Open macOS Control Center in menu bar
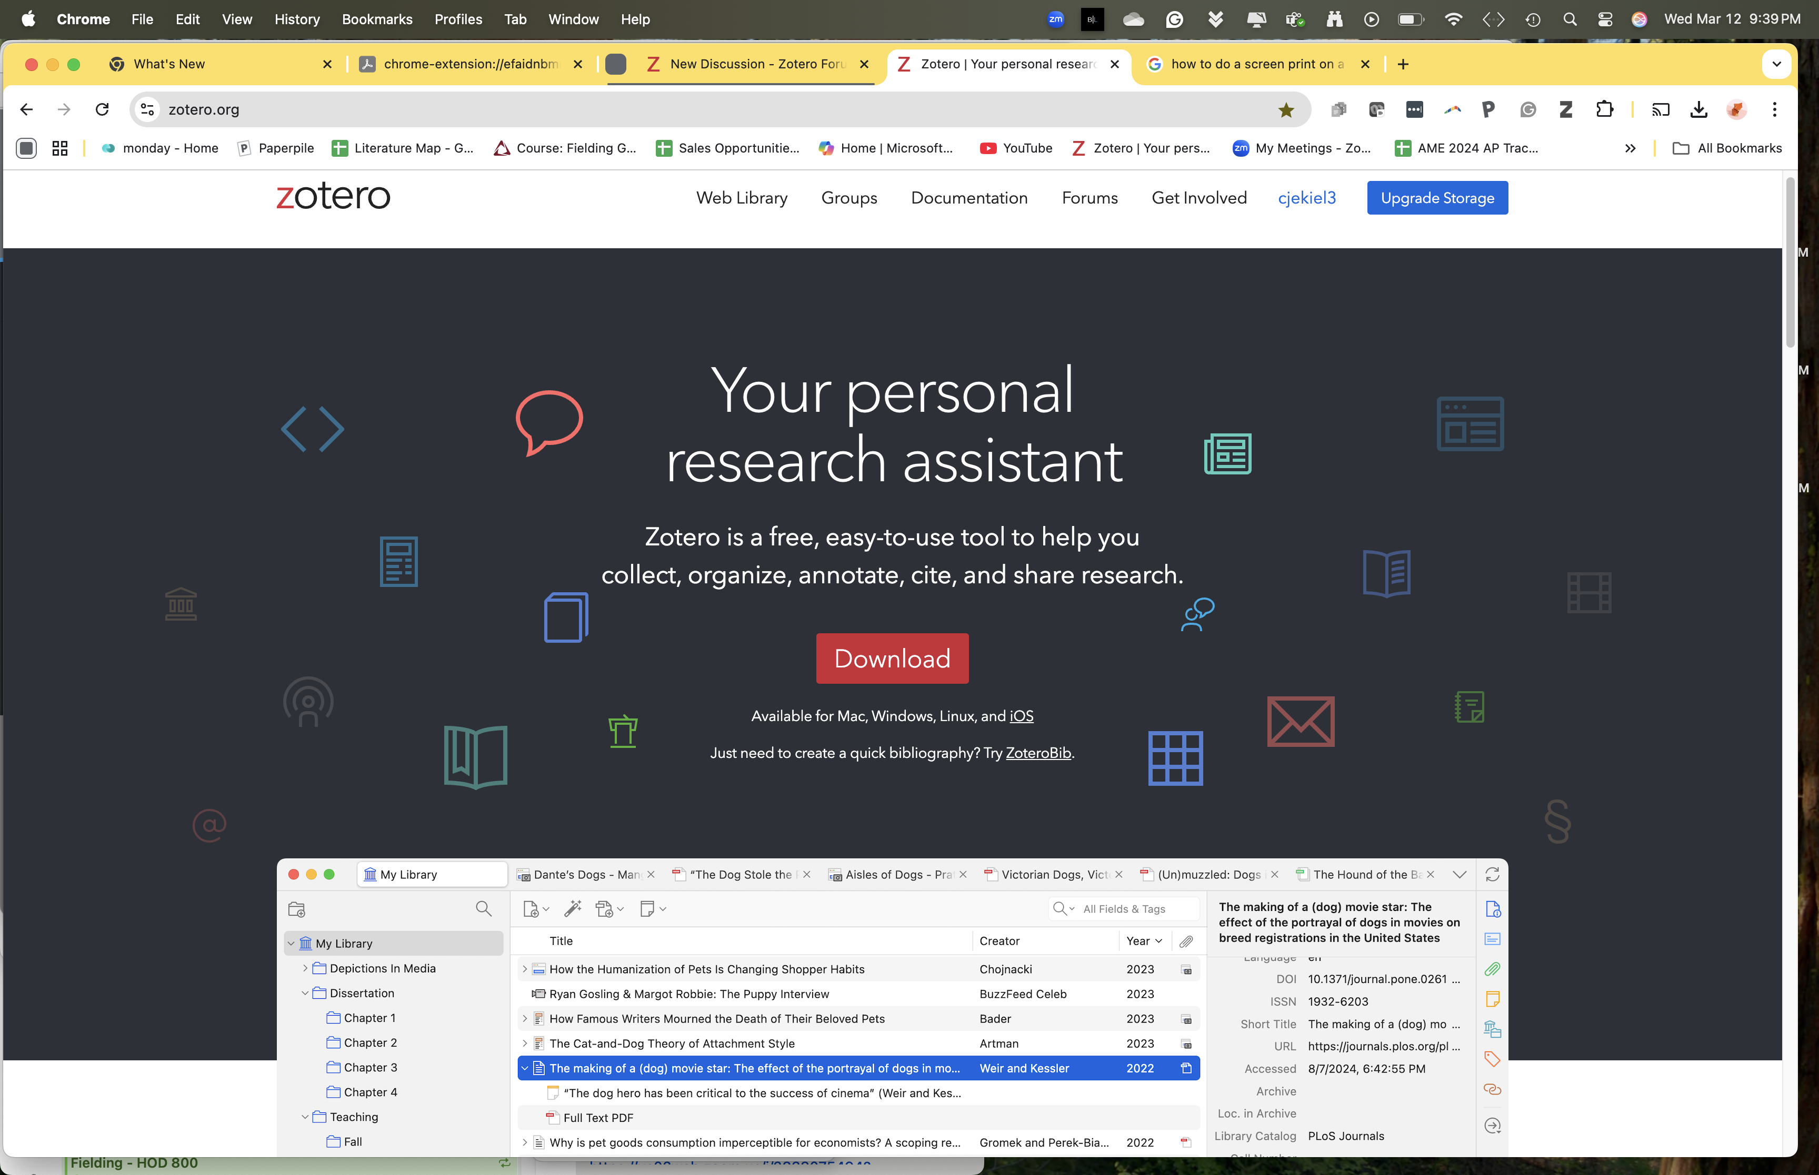1819x1175 pixels. 1604,20
